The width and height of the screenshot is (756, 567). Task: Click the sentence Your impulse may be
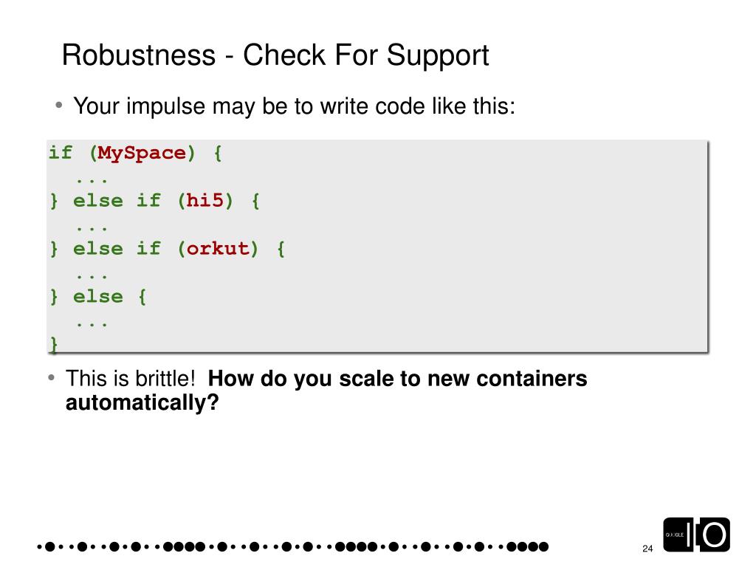pos(294,106)
